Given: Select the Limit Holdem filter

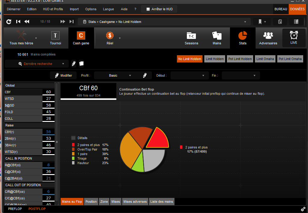Looking at the screenshot, I should (x=215, y=59).
